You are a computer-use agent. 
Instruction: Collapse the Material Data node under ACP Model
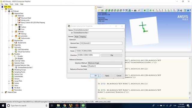[9, 13]
